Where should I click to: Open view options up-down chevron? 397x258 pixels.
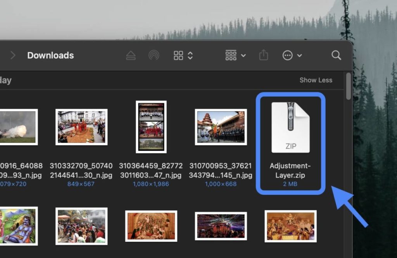pyautogui.click(x=190, y=55)
